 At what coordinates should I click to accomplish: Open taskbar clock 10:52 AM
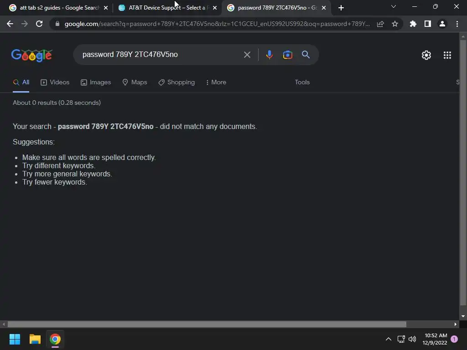point(435,339)
